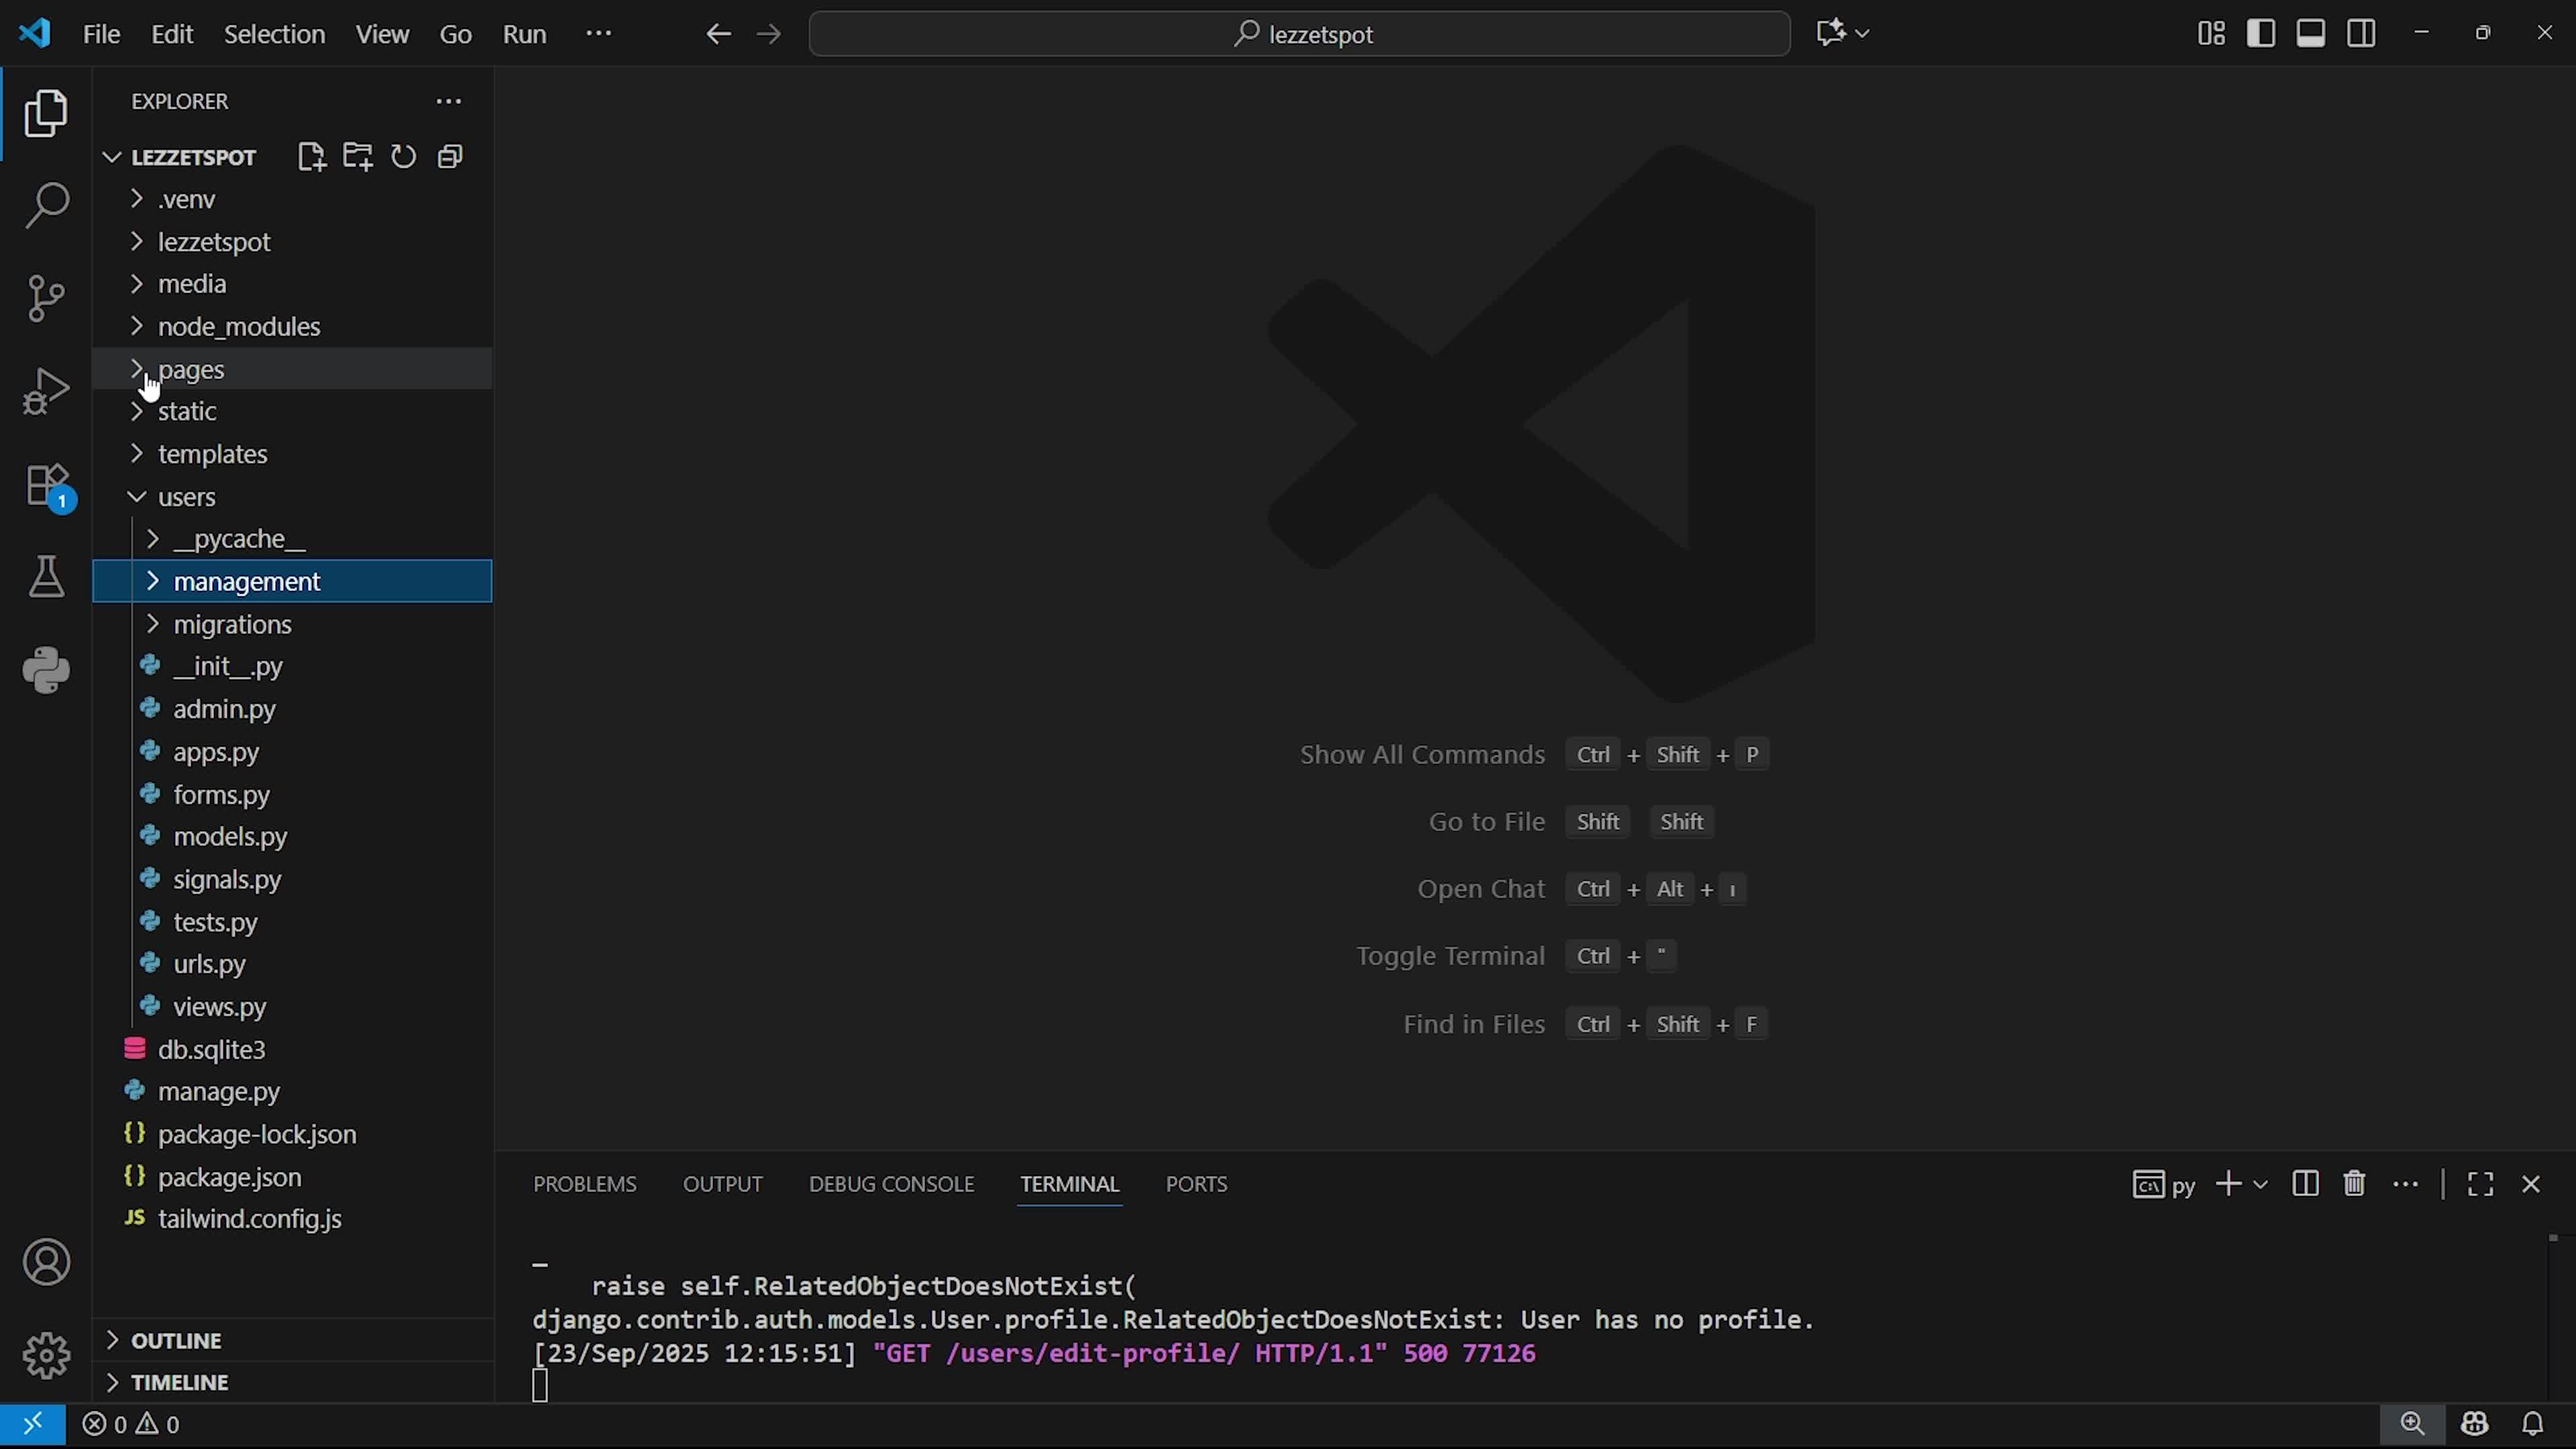The width and height of the screenshot is (2576, 1449).
Task: Open the Source Control view
Action: (46, 297)
